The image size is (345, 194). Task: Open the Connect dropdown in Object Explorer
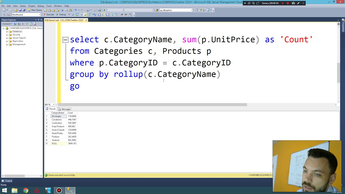pyautogui.click(x=7, y=24)
